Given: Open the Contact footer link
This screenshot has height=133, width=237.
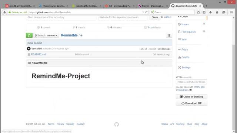Looking at the screenshot, I should [x=81, y=124].
